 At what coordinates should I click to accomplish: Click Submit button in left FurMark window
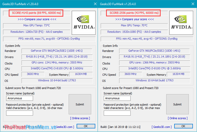80,104
